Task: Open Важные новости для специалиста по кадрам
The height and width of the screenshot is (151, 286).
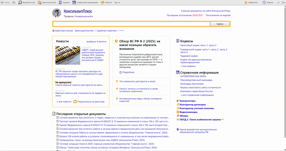Action: click(80, 94)
